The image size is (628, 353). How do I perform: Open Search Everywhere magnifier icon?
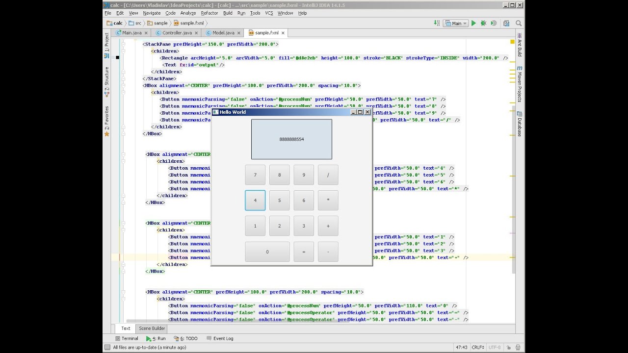[519, 23]
